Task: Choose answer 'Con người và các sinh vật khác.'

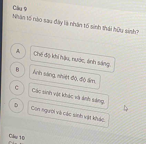Action: coord(68,114)
